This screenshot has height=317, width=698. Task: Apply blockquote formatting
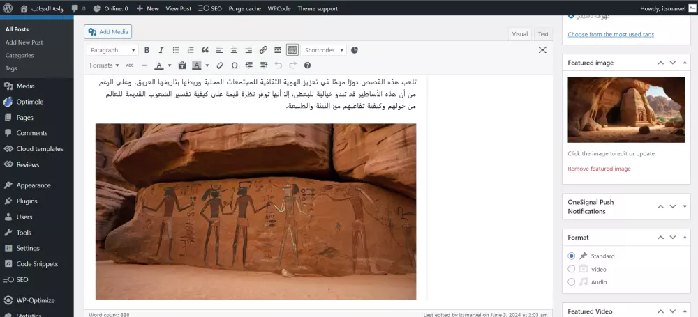point(205,50)
